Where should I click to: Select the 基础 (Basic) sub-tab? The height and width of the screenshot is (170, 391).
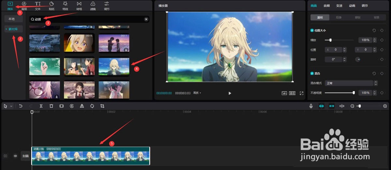click(x=320, y=17)
